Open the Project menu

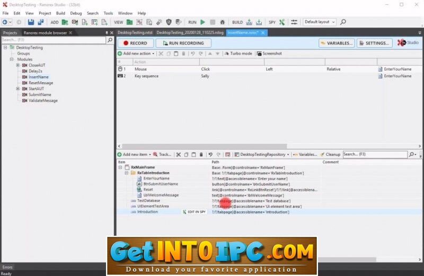45,13
